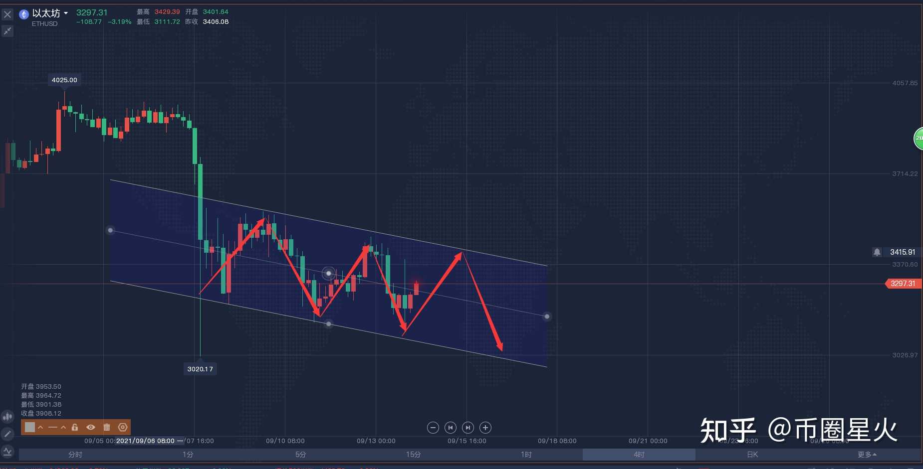Click the Ethereum coin logo

tap(24, 14)
